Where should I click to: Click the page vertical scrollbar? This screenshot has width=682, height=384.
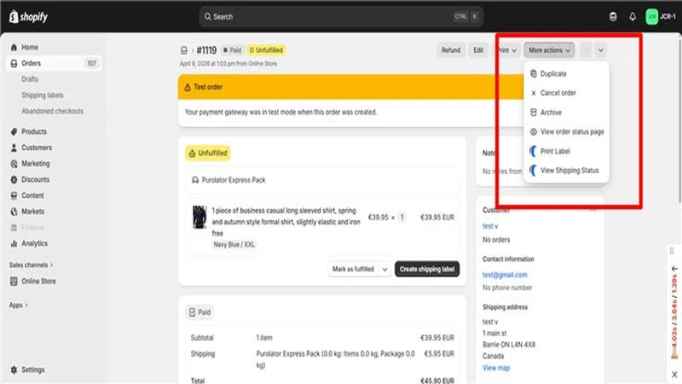point(679,122)
